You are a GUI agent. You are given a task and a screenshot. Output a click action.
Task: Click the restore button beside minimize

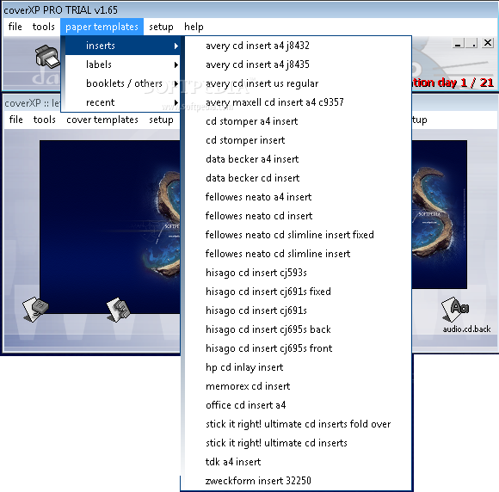coord(471,43)
